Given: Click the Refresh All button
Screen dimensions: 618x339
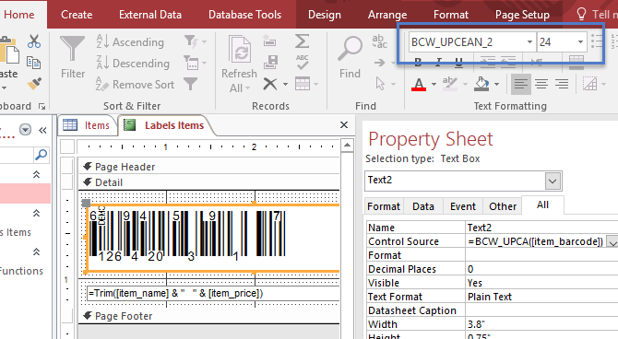Looking at the screenshot, I should coord(239,64).
